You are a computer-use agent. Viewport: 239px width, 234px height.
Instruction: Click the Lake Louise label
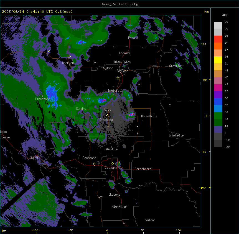(5, 135)
